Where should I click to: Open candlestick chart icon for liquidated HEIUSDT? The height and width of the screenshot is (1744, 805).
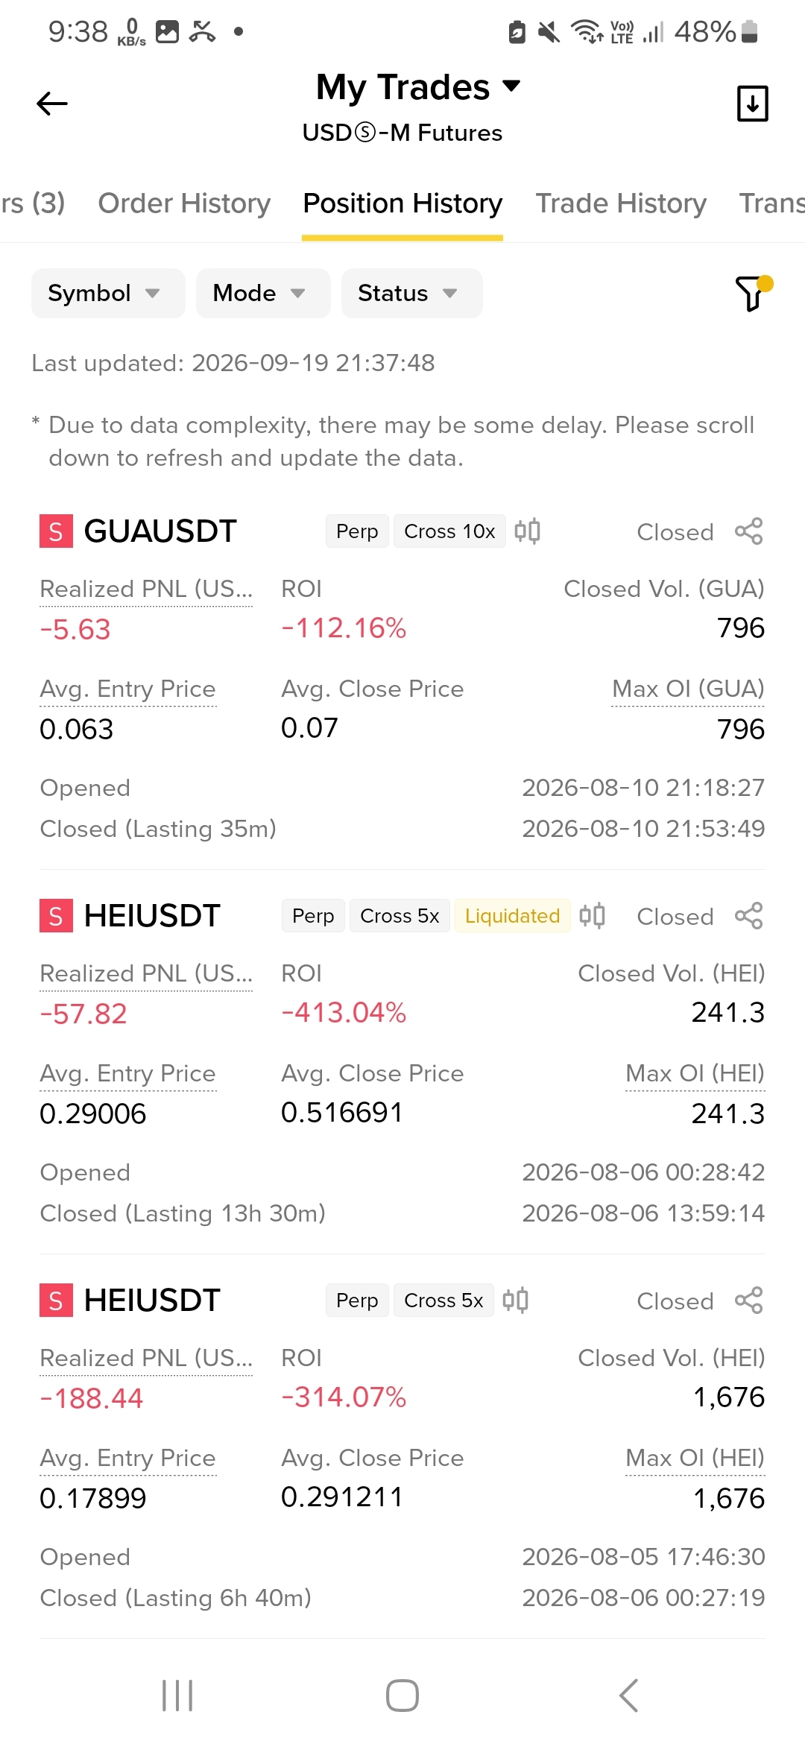pos(592,916)
